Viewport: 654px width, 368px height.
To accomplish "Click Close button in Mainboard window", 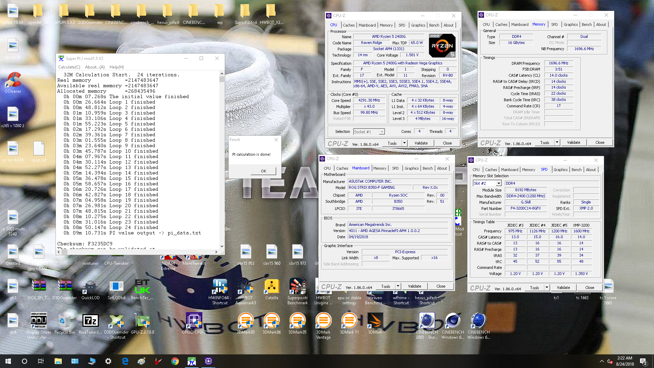I will click(x=441, y=286).
